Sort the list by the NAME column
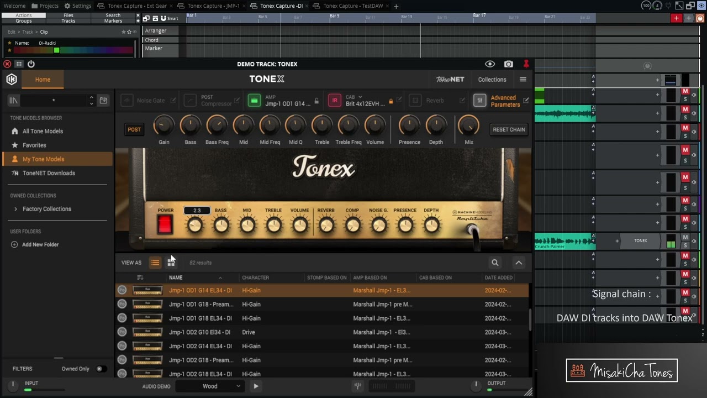 176,277
